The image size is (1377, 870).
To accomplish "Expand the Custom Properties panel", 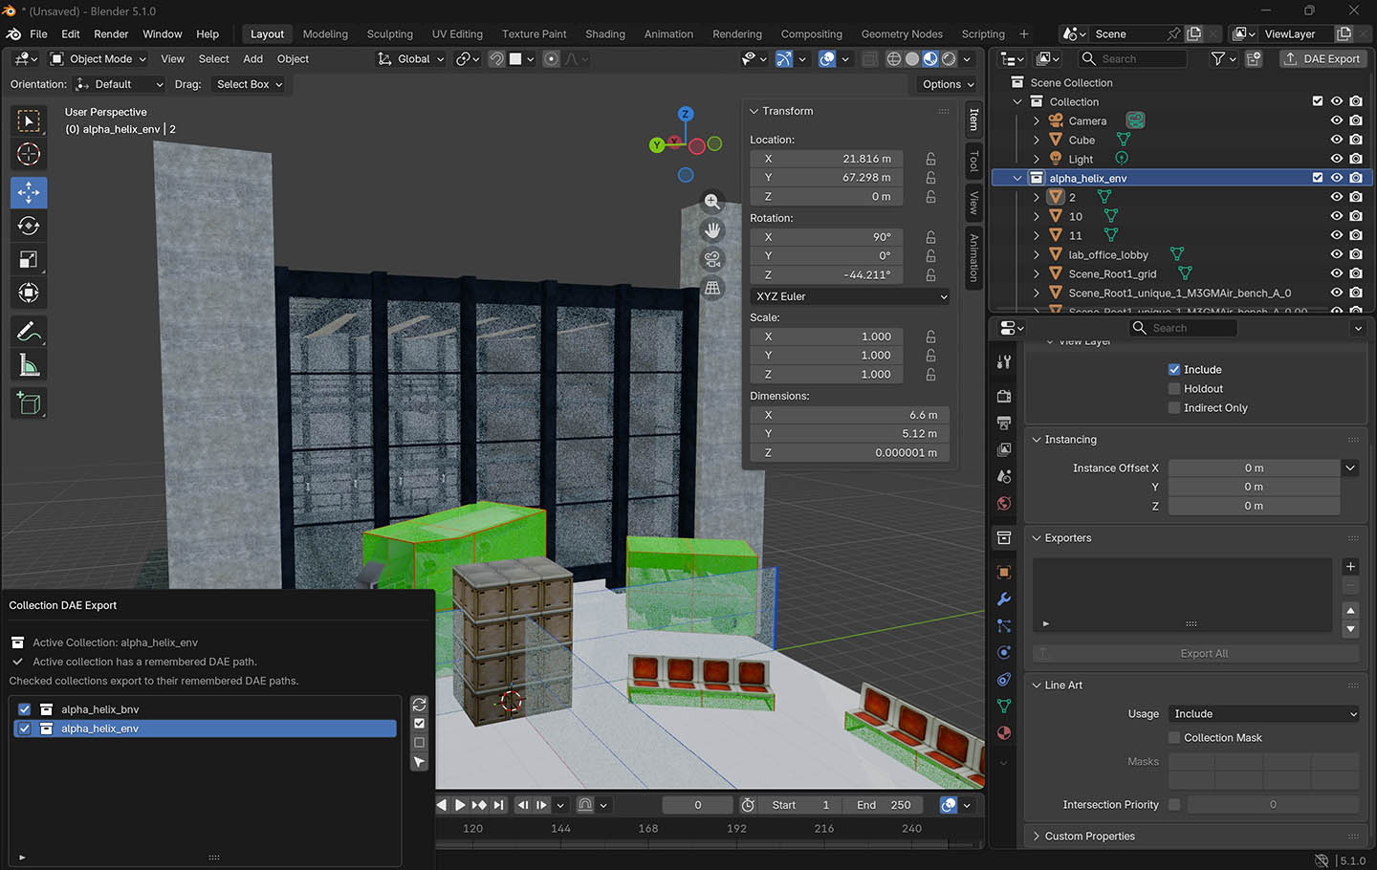I will [x=1089, y=837].
